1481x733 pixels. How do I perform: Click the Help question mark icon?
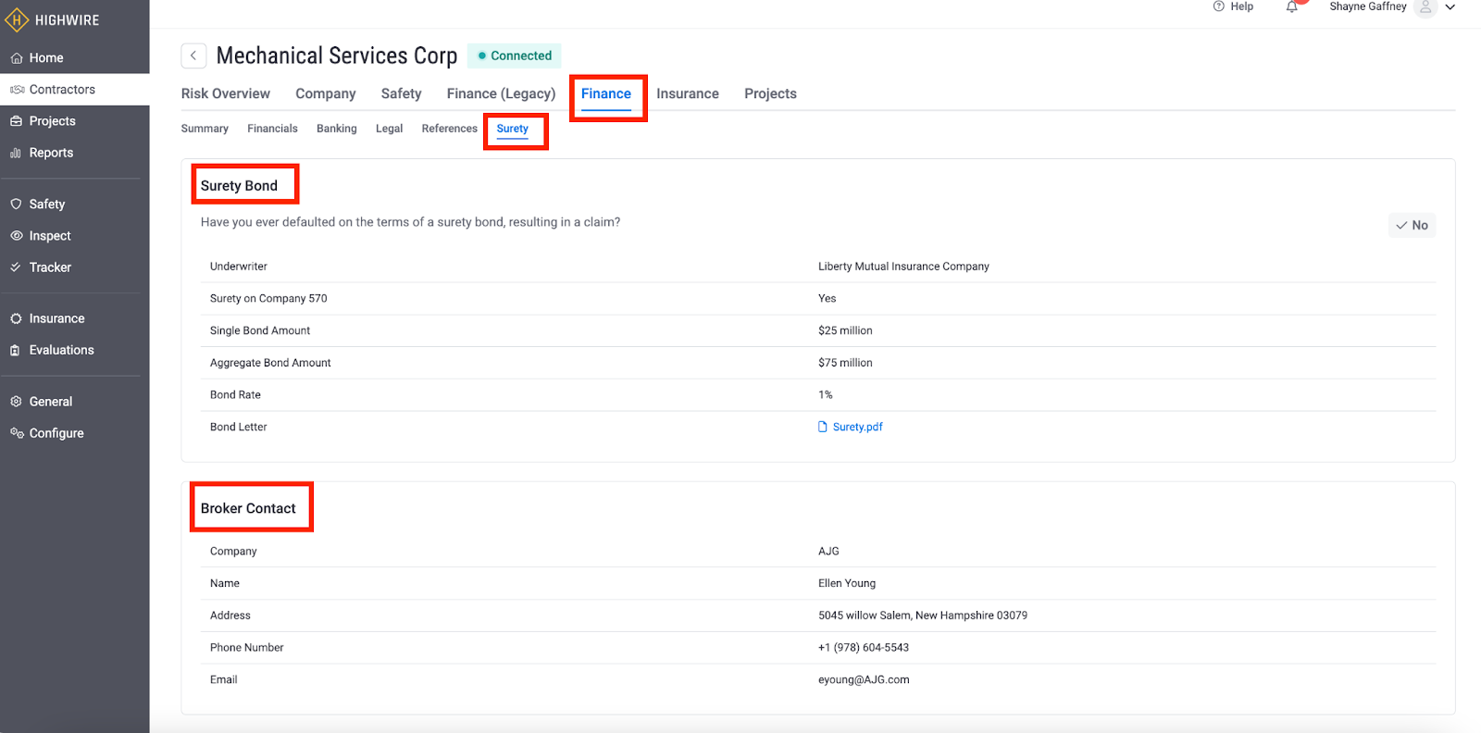[1218, 6]
